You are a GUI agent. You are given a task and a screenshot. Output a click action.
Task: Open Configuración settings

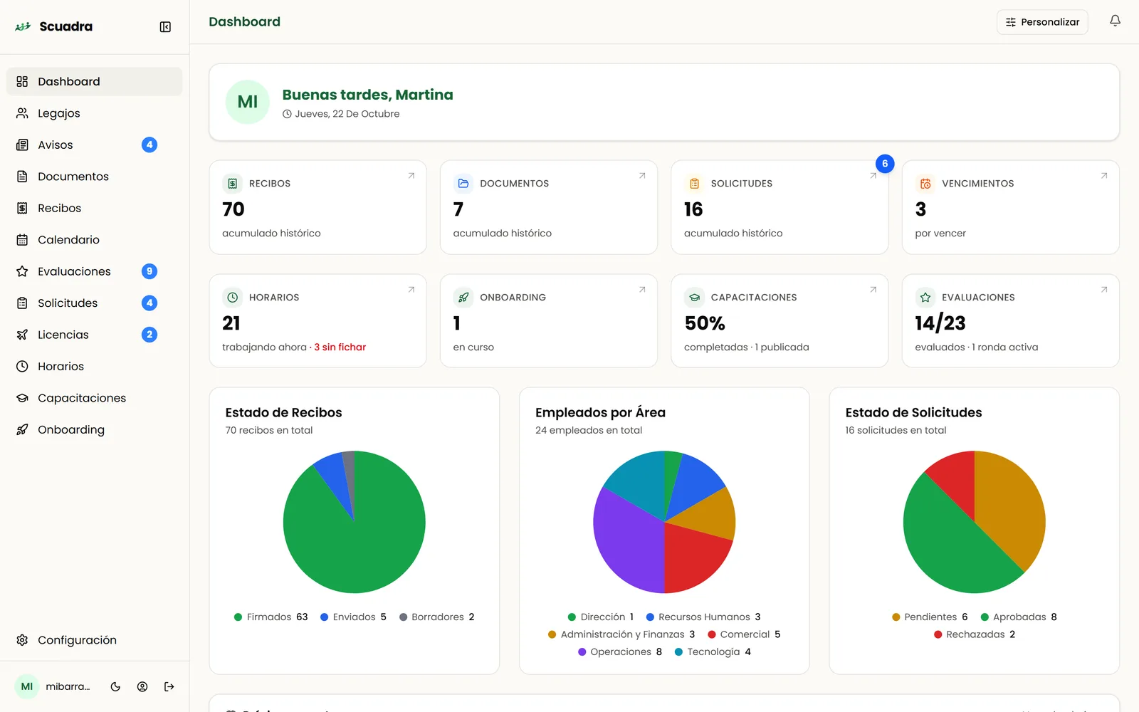(95, 640)
